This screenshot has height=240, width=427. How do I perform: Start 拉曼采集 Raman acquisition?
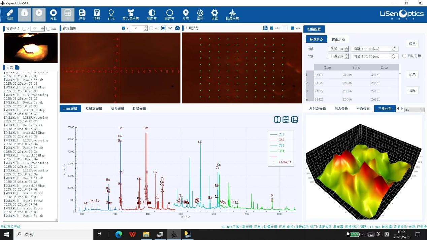(x=232, y=14)
